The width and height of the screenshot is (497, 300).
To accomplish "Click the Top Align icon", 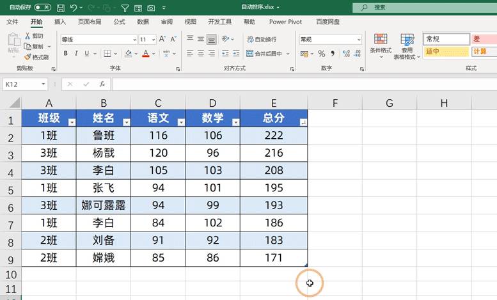I will click(x=190, y=39).
